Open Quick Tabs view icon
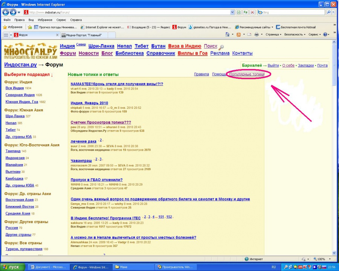 tap(6, 35)
